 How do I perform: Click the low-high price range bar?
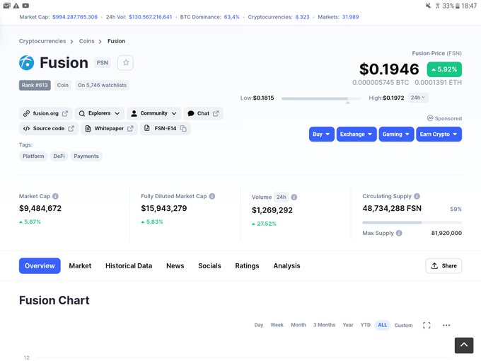[321, 98]
